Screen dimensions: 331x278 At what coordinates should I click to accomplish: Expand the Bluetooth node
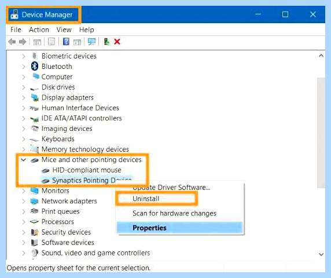point(24,67)
